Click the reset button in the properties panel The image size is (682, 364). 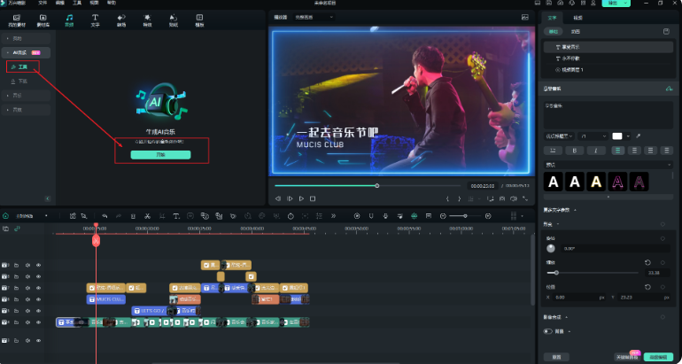(556, 357)
